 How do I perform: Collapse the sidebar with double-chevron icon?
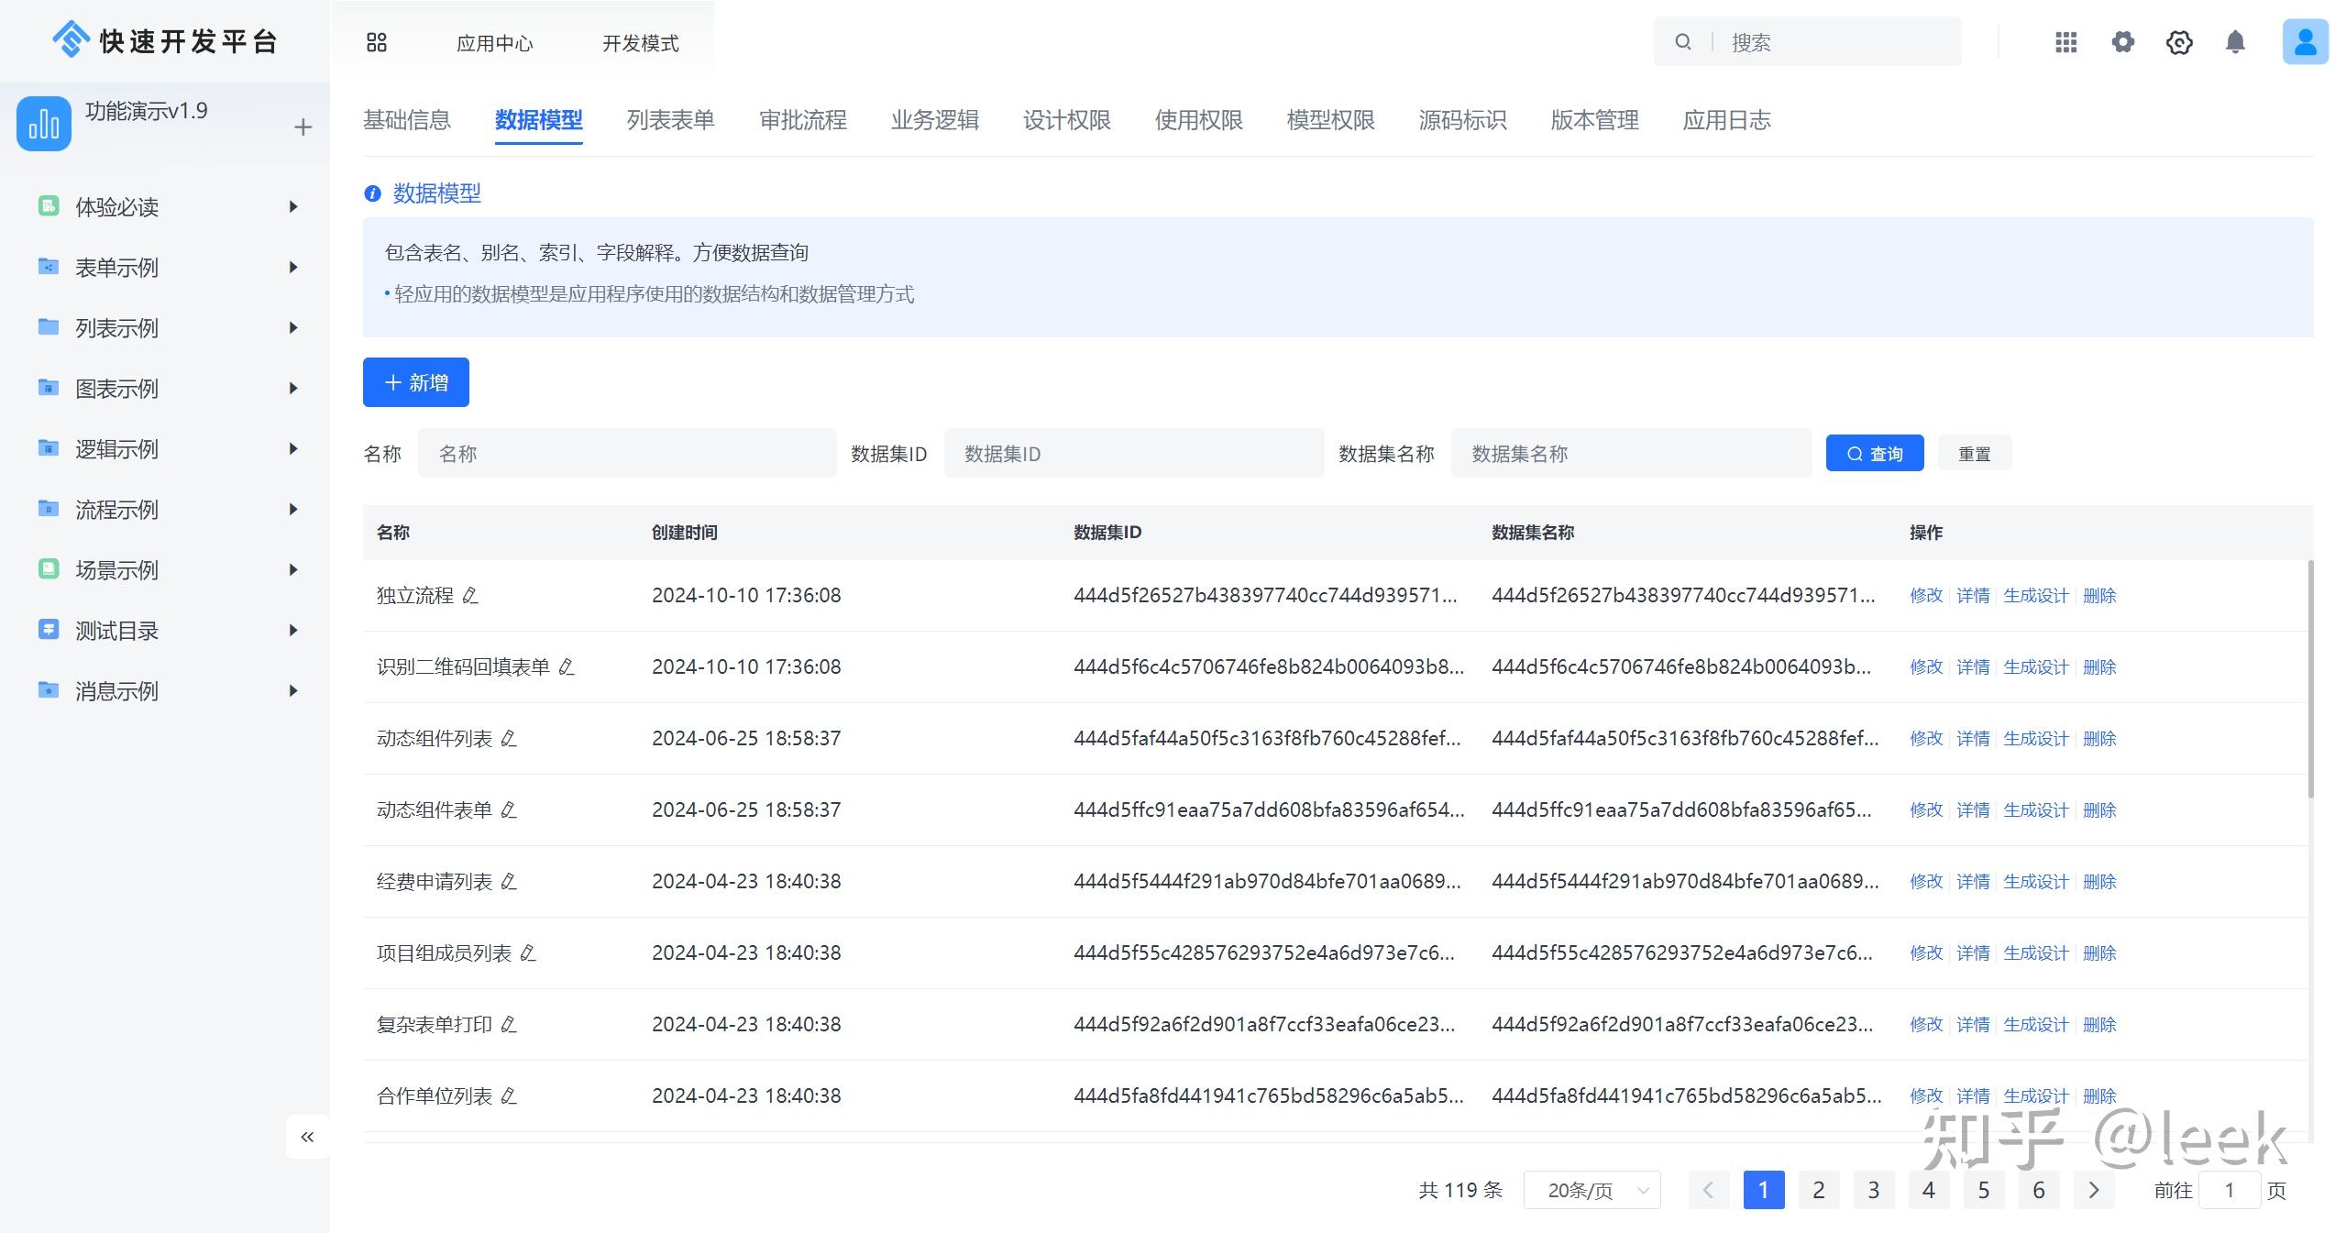pyautogui.click(x=307, y=1137)
